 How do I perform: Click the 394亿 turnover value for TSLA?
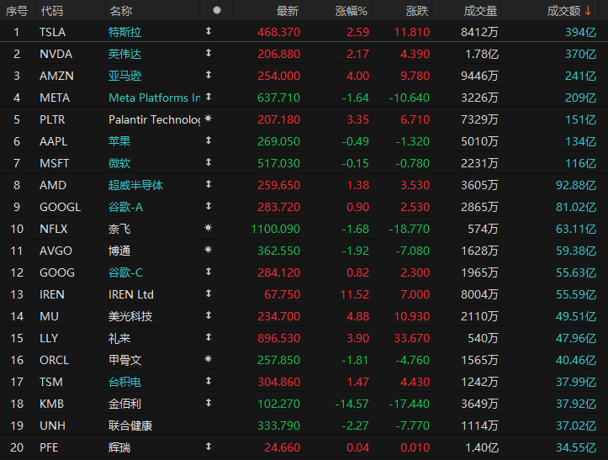point(580,32)
